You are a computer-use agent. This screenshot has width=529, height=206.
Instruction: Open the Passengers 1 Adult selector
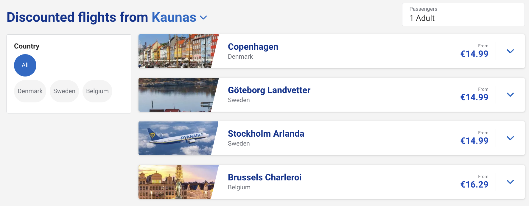click(463, 15)
